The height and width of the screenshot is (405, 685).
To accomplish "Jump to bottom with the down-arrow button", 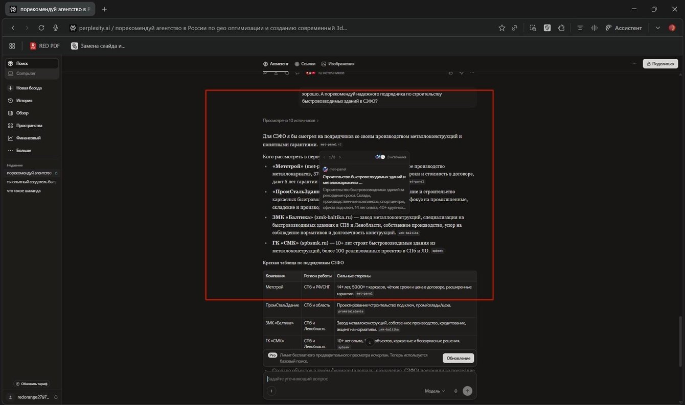I will (370, 342).
